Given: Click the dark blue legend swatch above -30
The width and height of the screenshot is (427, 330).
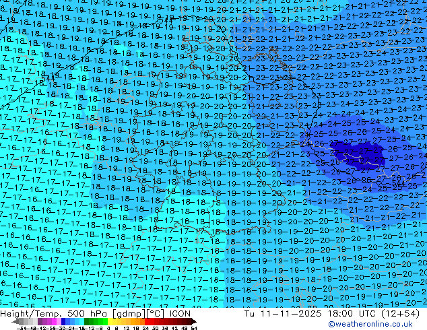Looking at the screenshot, I should click(x=63, y=321).
